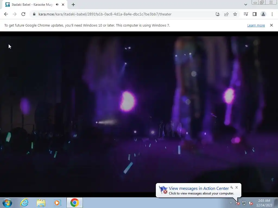The width and height of the screenshot is (278, 208).
Task: Bookmark this tab with the star
Action: pyautogui.click(x=235, y=14)
